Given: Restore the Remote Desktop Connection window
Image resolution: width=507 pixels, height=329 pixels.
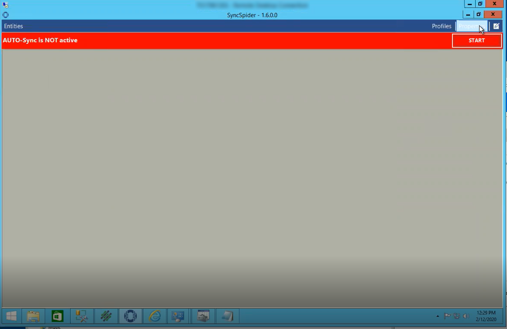Looking at the screenshot, I should (x=480, y=4).
